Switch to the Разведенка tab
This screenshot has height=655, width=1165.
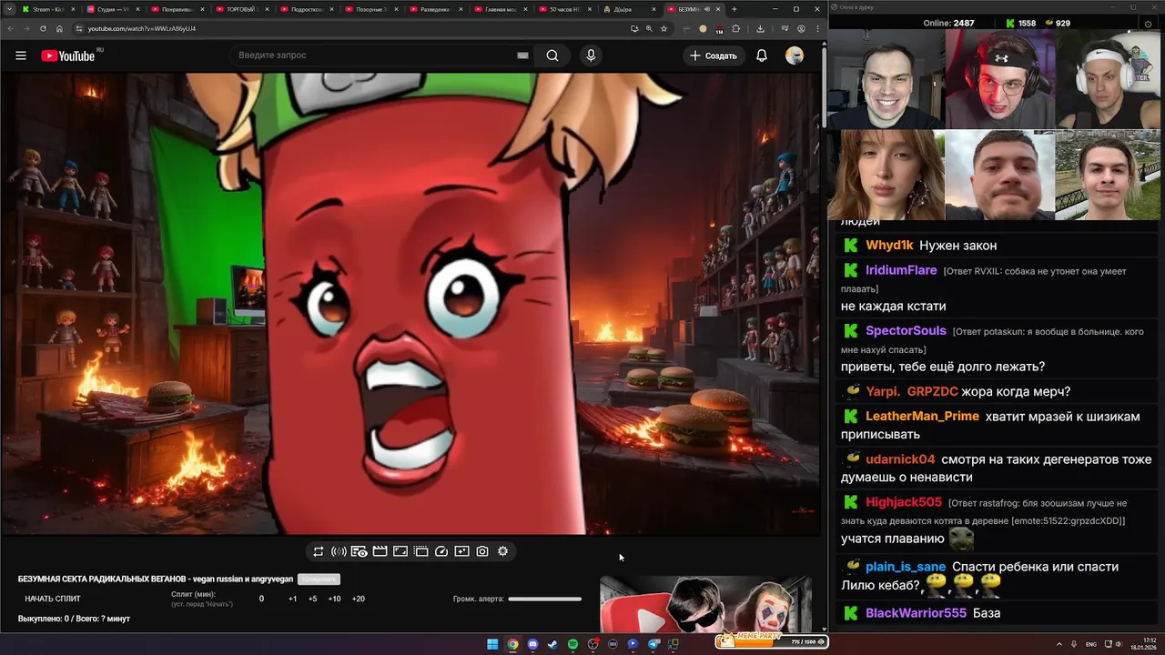point(436,9)
